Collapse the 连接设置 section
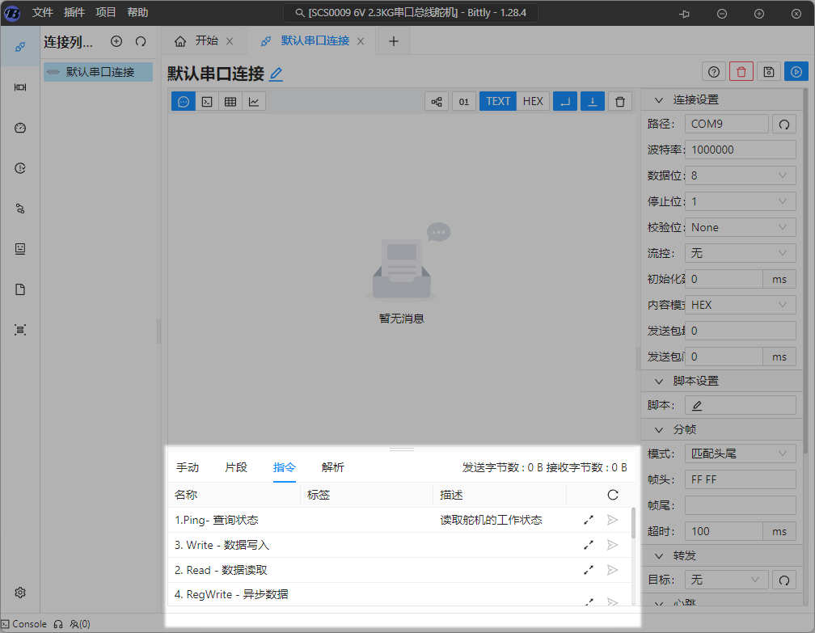 (x=658, y=99)
